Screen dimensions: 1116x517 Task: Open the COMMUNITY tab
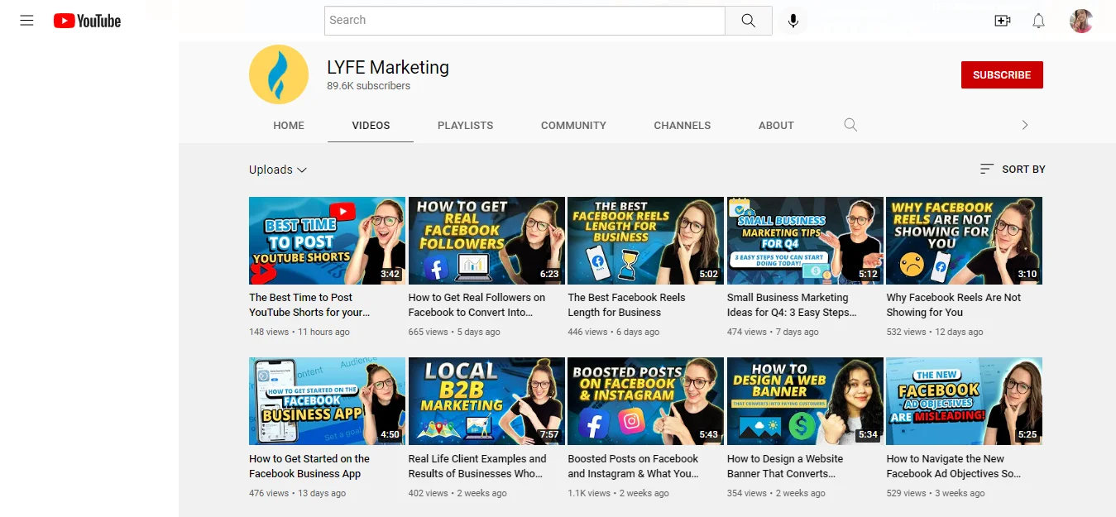point(573,125)
